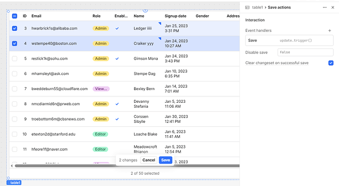
Task: Sort by the Role column header
Action: pos(96,16)
